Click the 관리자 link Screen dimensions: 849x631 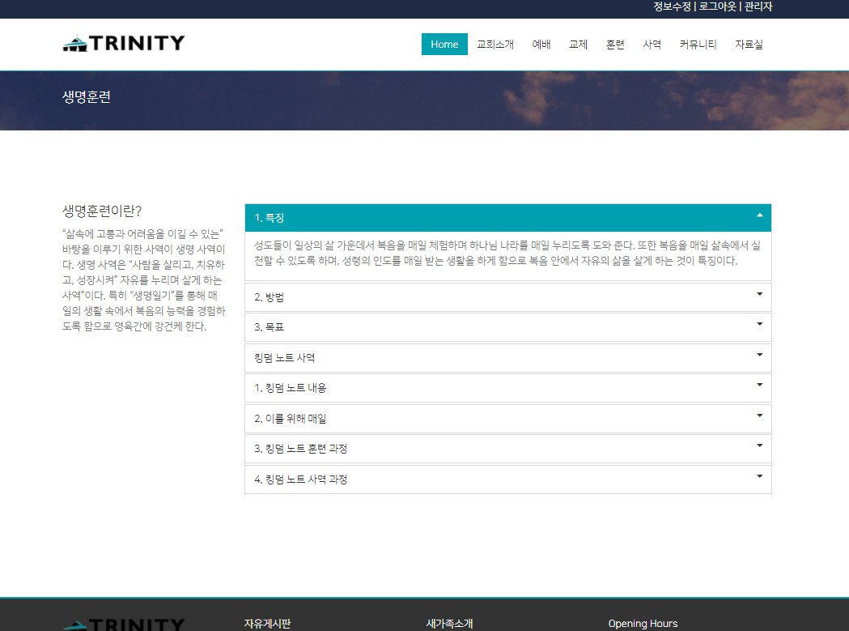[x=758, y=6]
